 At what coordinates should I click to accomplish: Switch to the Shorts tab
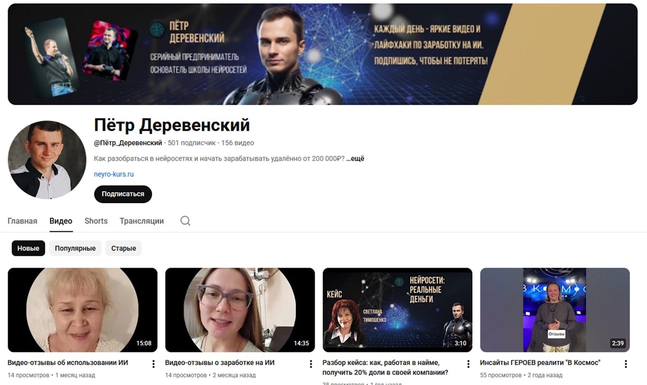tap(96, 221)
